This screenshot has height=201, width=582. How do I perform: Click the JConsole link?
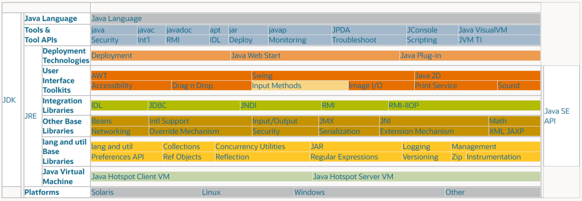pyautogui.click(x=422, y=30)
